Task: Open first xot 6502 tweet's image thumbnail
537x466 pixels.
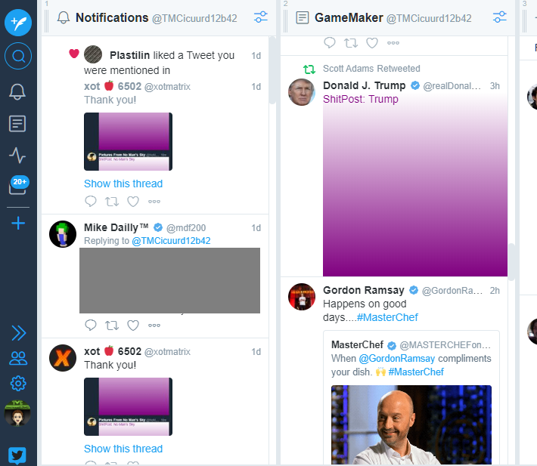Action: pyautogui.click(x=128, y=141)
